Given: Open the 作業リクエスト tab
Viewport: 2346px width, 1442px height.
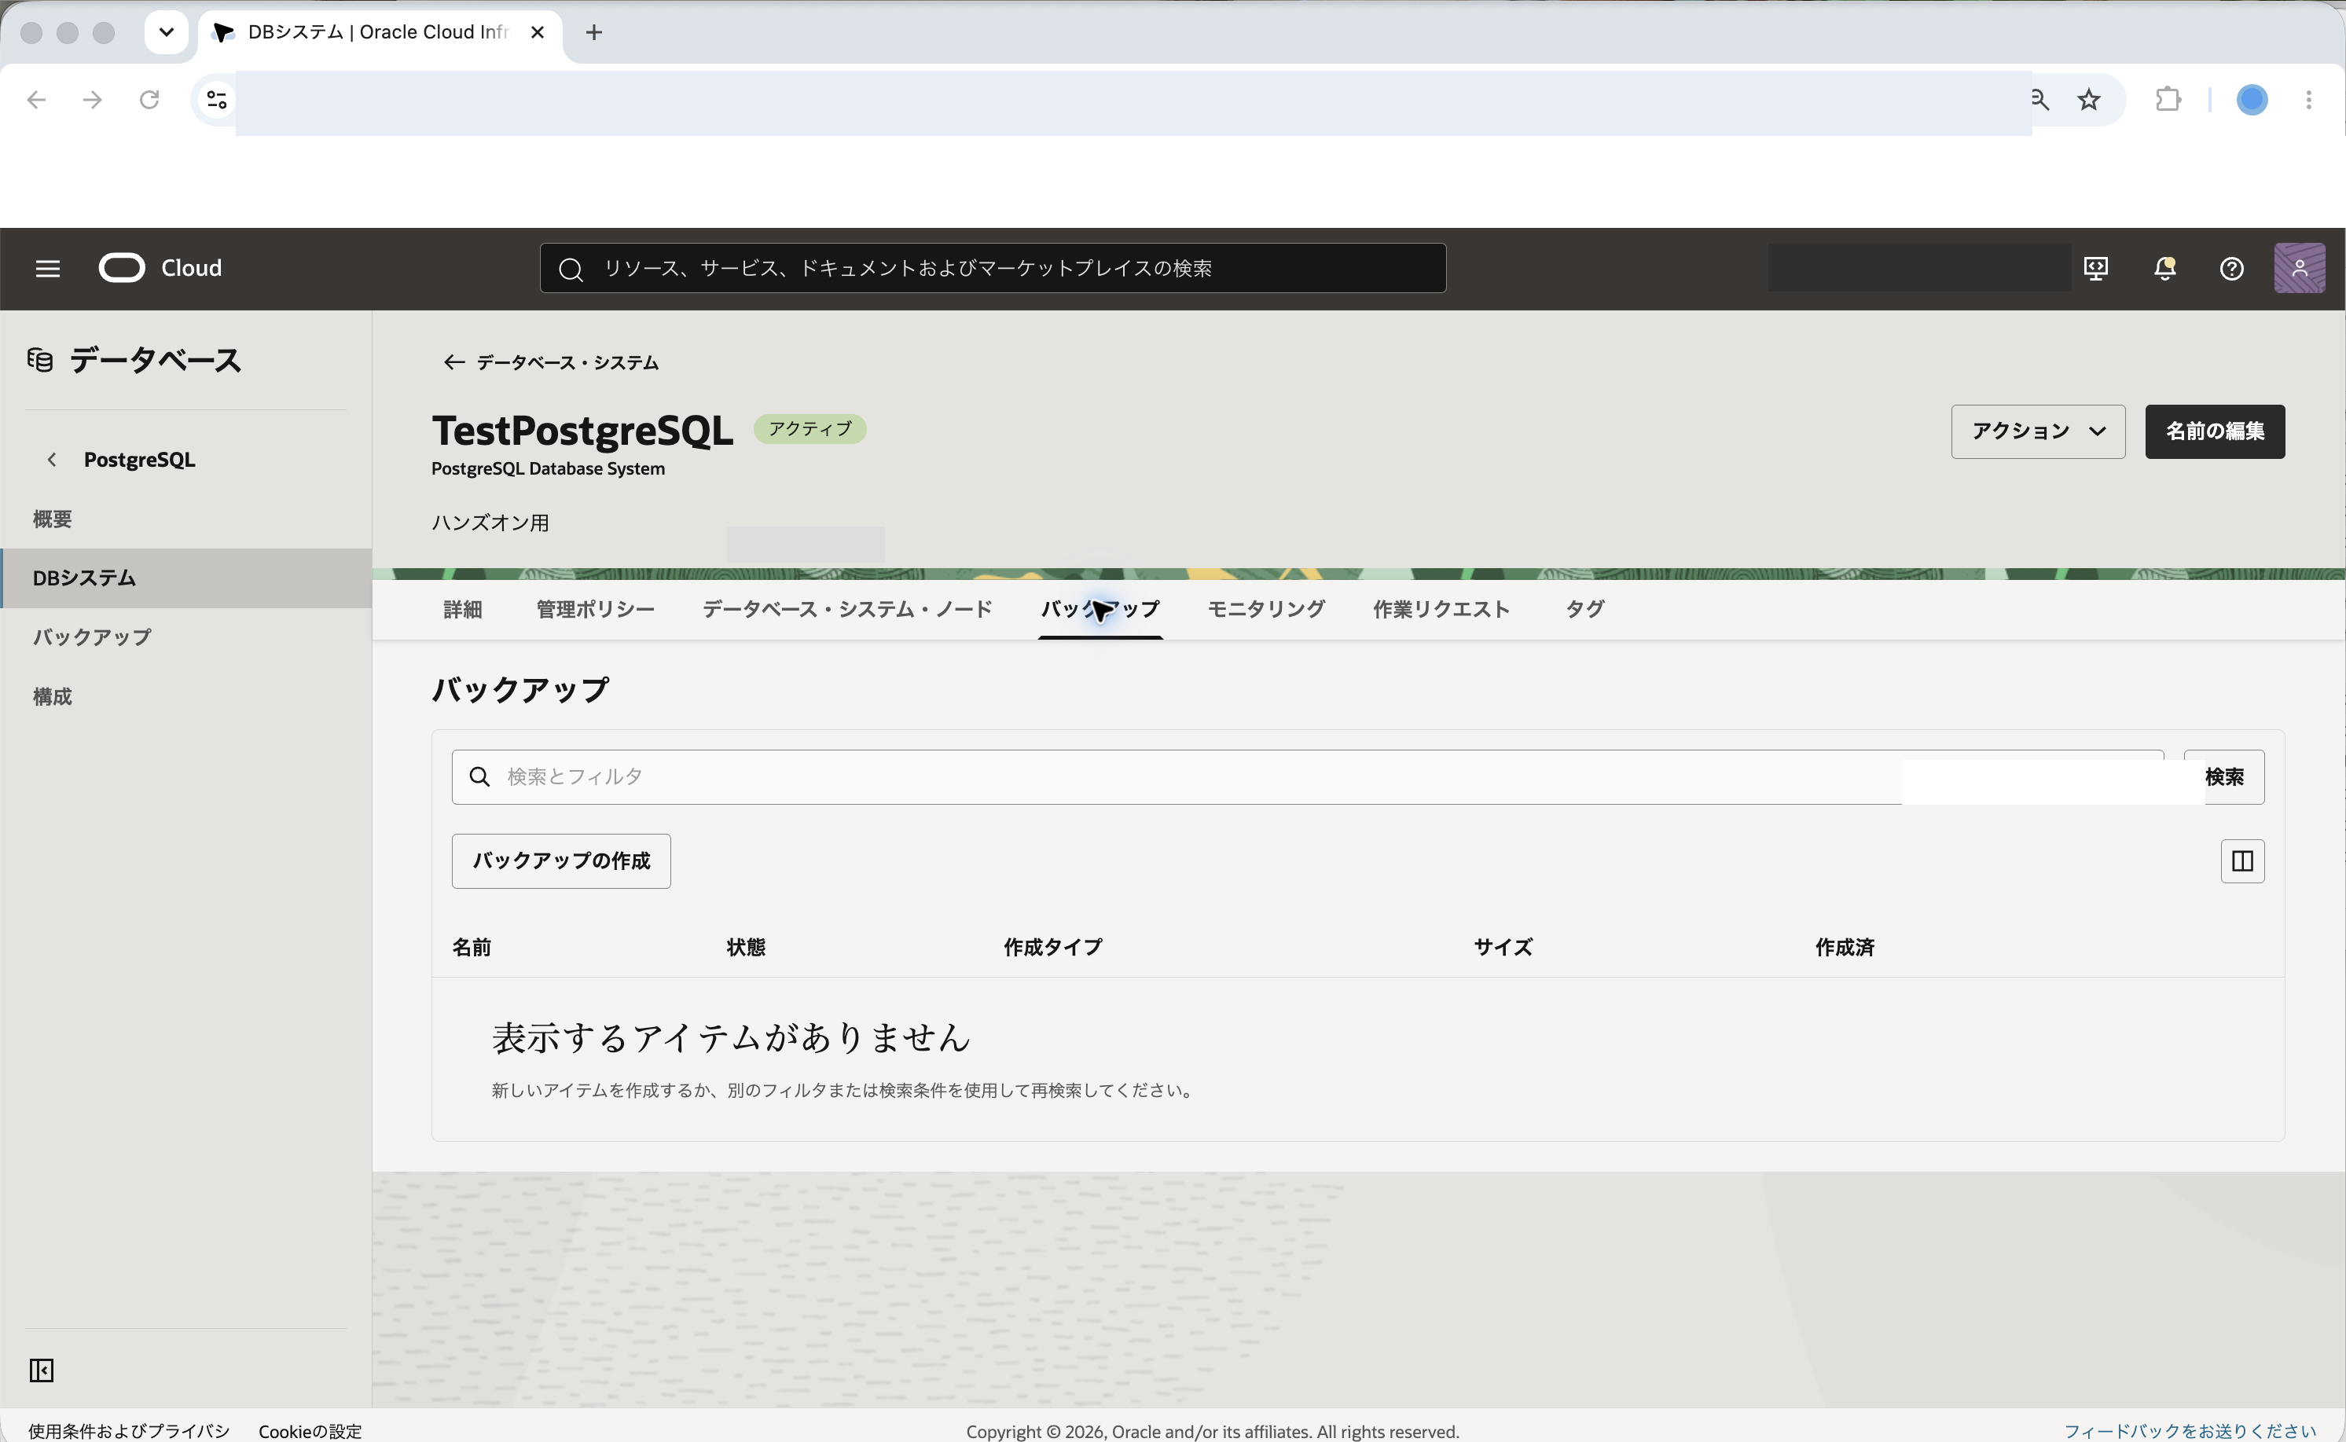Looking at the screenshot, I should 1441,610.
